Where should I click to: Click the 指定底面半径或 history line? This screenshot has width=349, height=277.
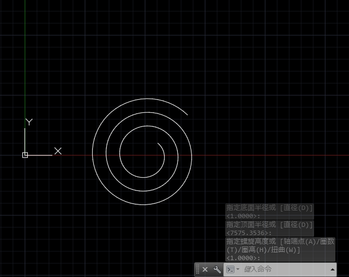(x=269, y=212)
